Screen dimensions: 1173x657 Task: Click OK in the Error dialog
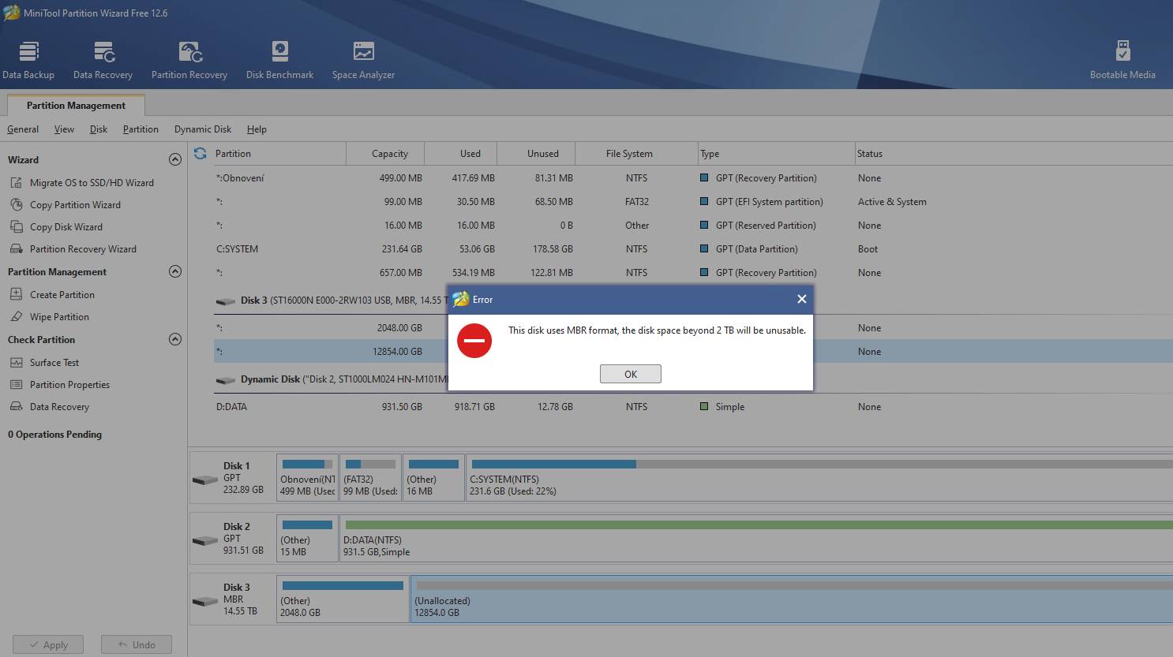(x=631, y=374)
